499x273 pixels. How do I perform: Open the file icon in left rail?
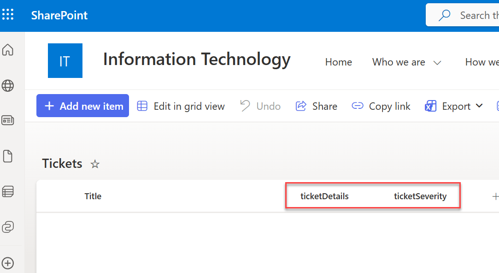8,156
